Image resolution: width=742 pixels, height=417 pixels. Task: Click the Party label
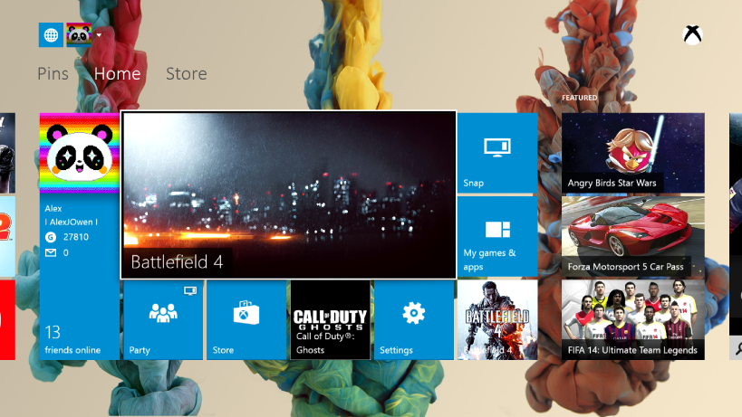pyautogui.click(x=140, y=350)
